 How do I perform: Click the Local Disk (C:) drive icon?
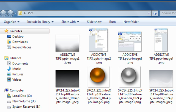pos(9,96)
